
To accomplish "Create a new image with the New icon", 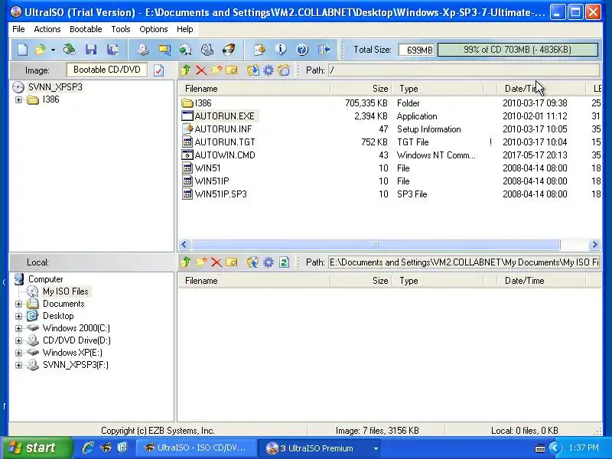I will [23, 50].
